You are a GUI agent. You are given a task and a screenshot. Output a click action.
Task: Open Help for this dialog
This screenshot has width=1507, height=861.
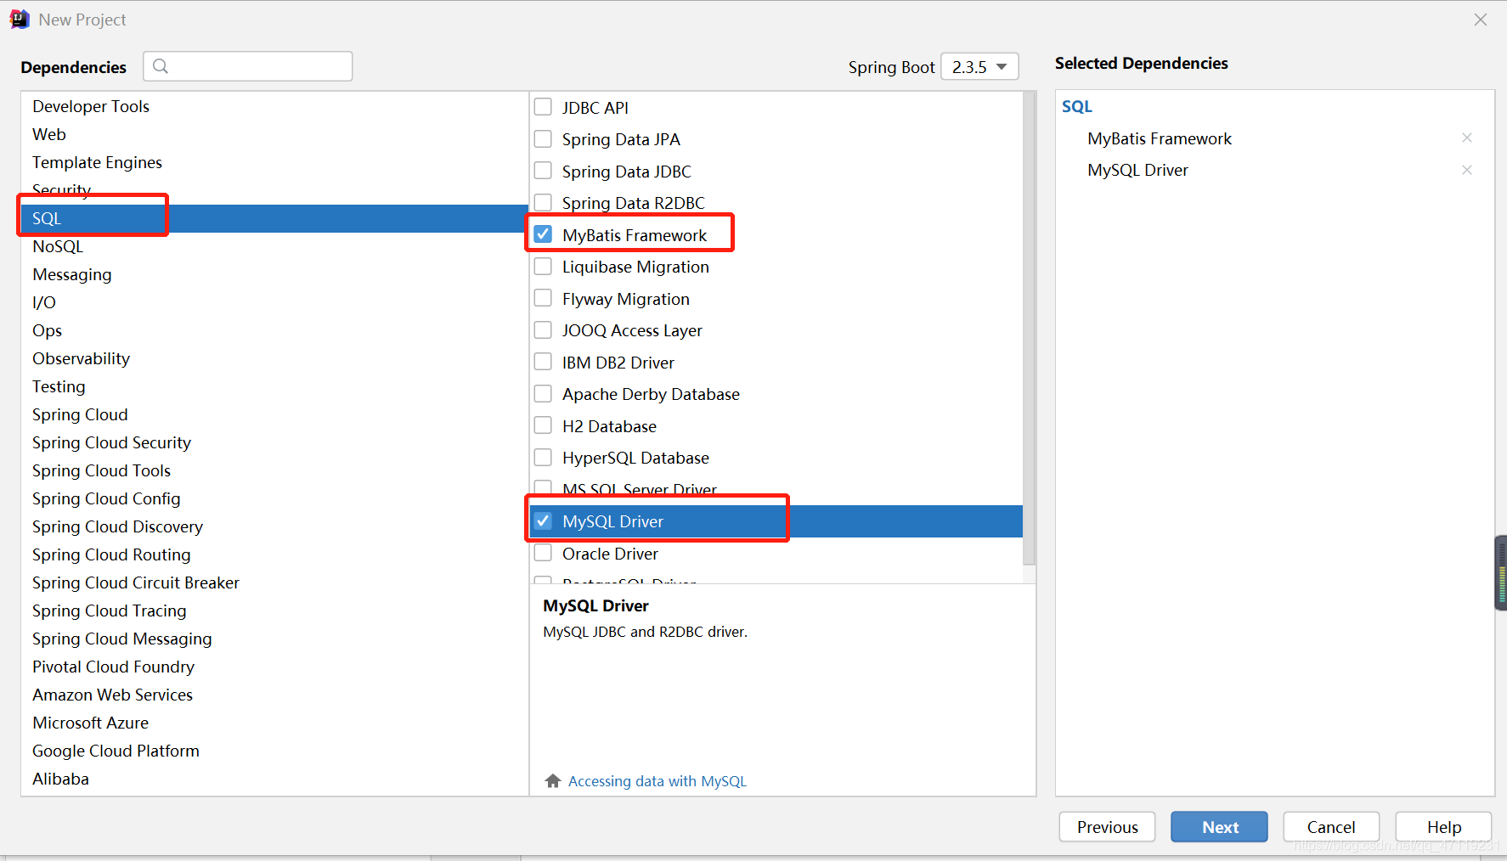(1443, 827)
